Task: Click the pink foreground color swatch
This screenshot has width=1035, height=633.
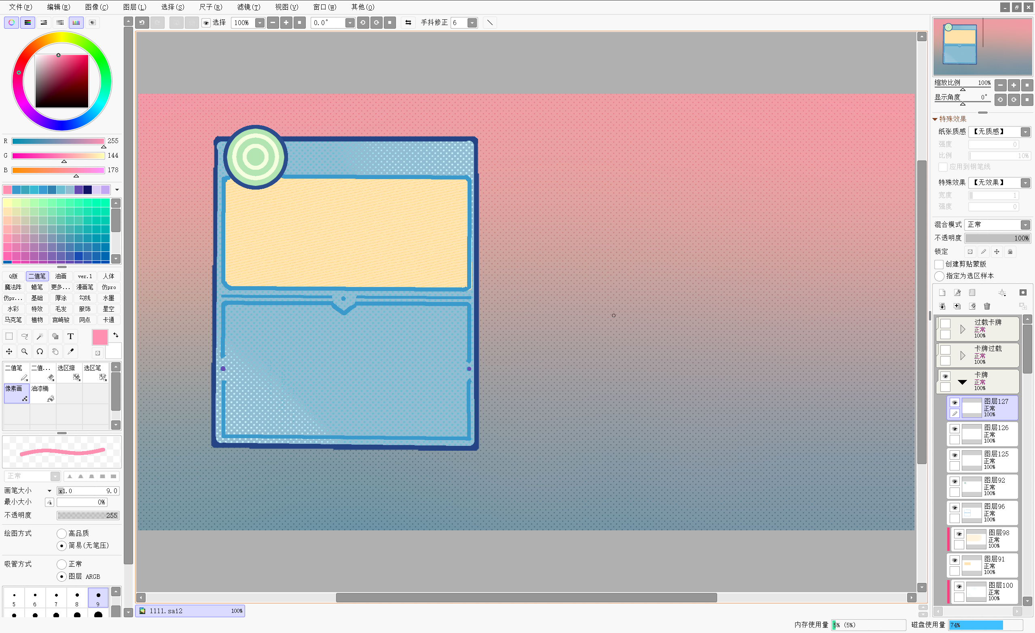Action: [x=99, y=337]
